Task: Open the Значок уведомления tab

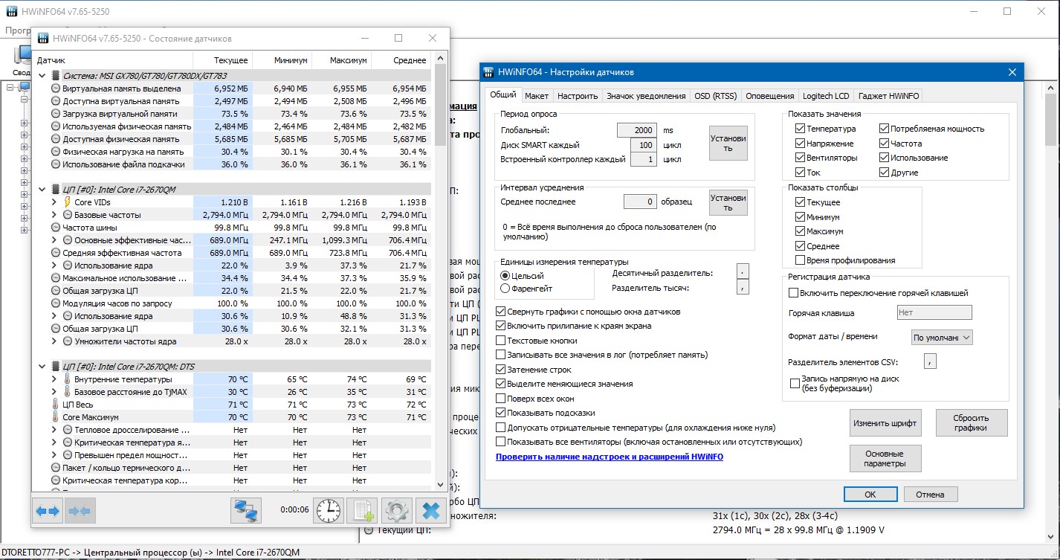Action: (x=646, y=96)
